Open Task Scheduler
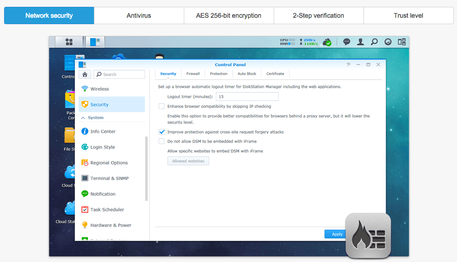 (112, 210)
